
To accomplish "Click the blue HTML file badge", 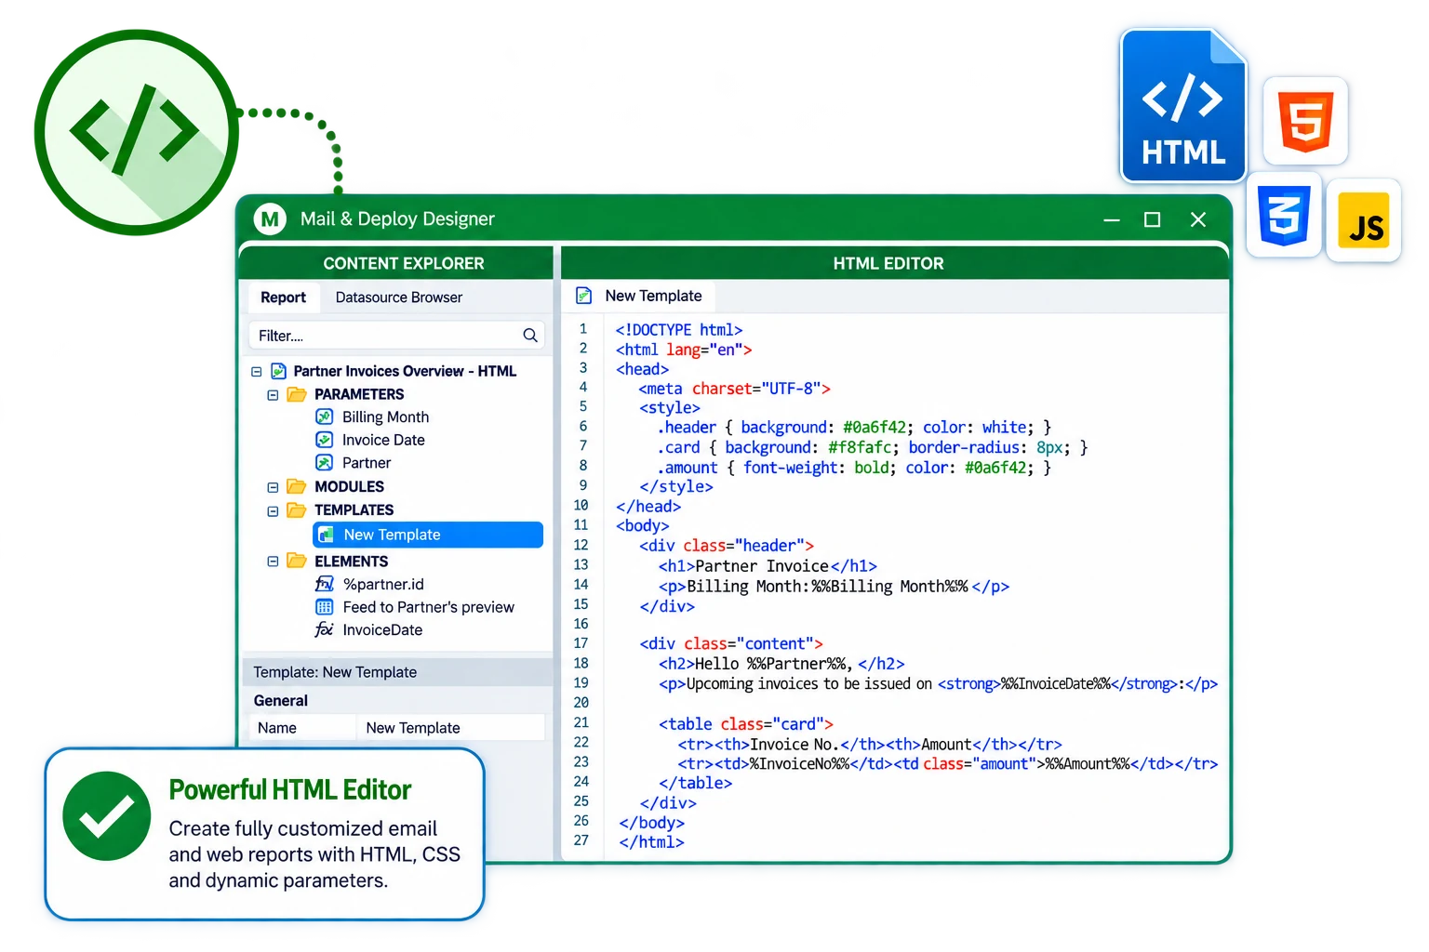I will (1183, 106).
